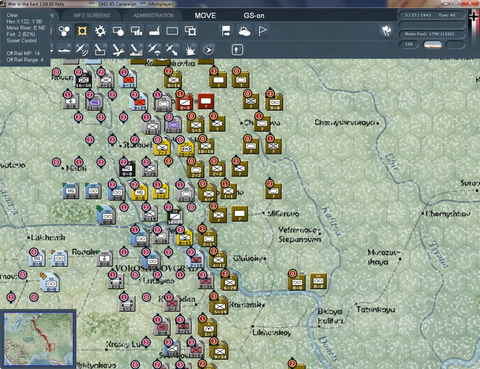Image resolution: width=480 pixels, height=369 pixels.
Task: Click the Tatsinskaya city label
Action: (375, 309)
